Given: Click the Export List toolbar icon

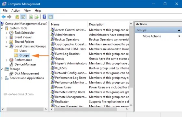Looking at the screenshot, I should (x=37, y=17).
